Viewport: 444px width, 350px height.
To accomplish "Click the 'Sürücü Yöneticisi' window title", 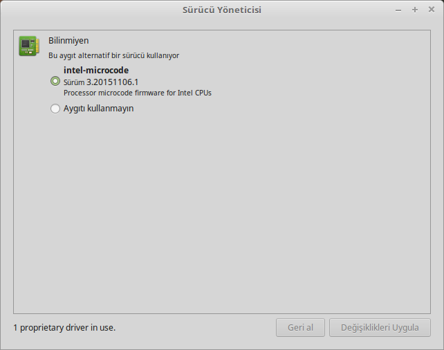I will coord(222,10).
